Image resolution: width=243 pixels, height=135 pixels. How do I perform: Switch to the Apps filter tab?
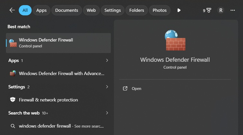point(41,10)
